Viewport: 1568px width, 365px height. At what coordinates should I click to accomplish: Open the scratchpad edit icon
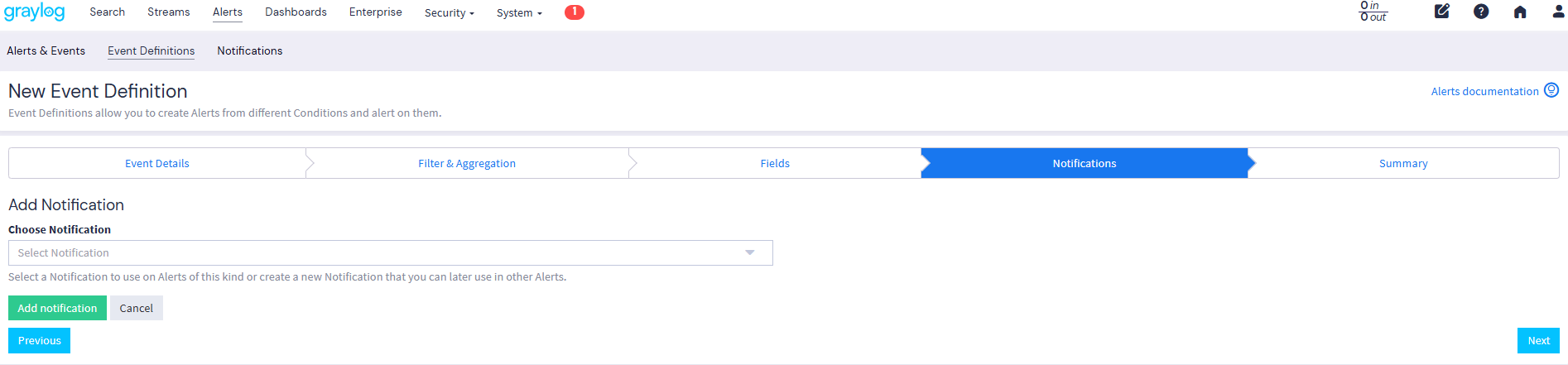[1441, 12]
